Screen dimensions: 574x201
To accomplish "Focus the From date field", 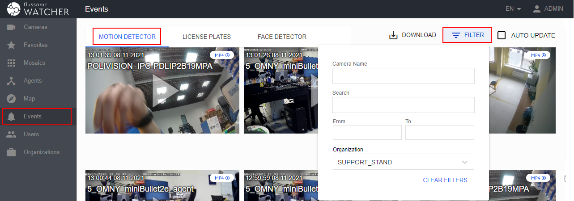I will pyautogui.click(x=367, y=133).
